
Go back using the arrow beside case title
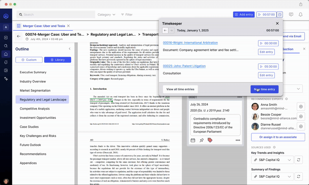19,36
